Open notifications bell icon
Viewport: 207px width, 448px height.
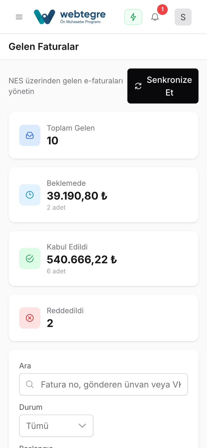click(155, 17)
